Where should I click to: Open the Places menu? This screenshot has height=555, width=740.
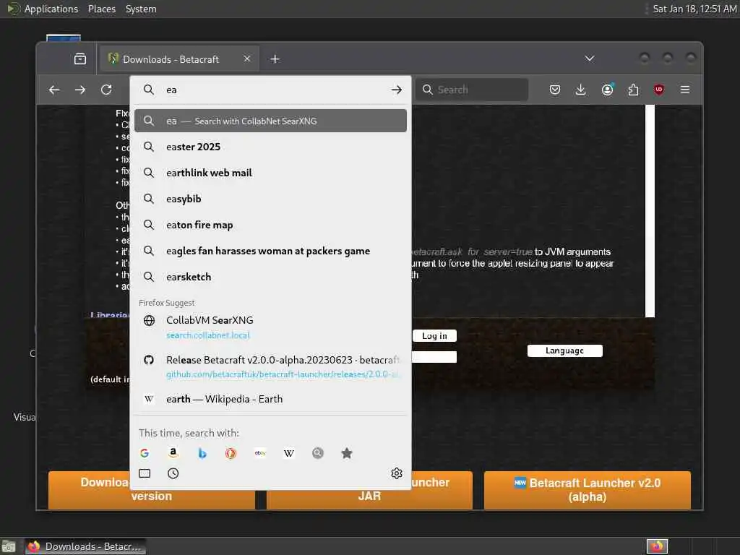pos(102,9)
